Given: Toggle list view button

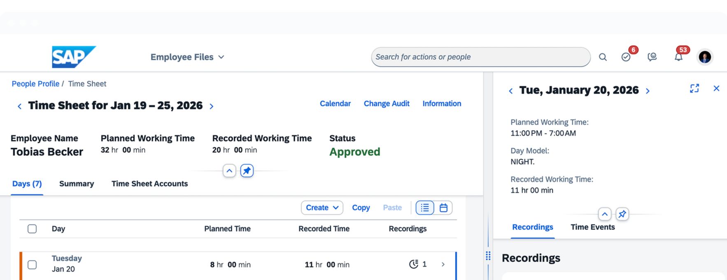Looking at the screenshot, I should tap(425, 208).
